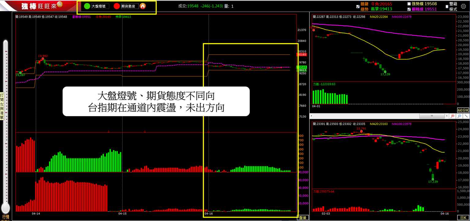Click the 力道:-122319.63 label

(x=324, y=84)
